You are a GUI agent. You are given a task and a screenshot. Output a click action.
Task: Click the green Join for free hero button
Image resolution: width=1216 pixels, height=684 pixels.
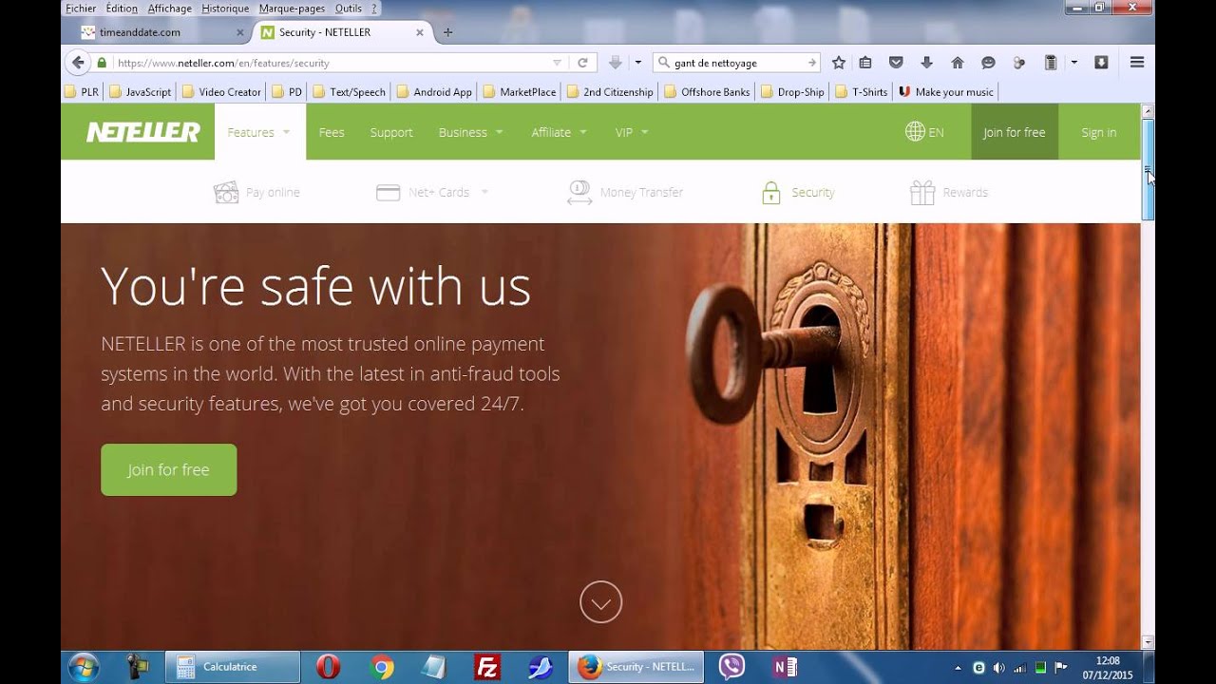coord(168,469)
